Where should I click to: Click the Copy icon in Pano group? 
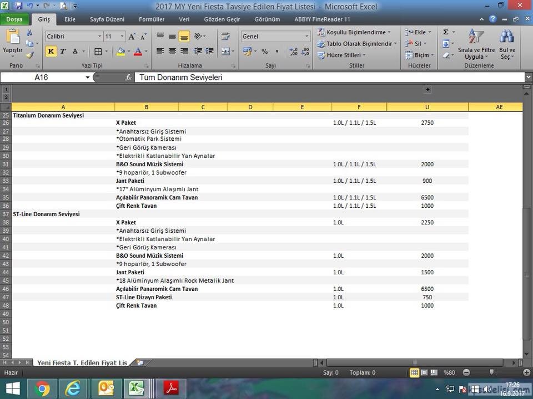(30, 43)
